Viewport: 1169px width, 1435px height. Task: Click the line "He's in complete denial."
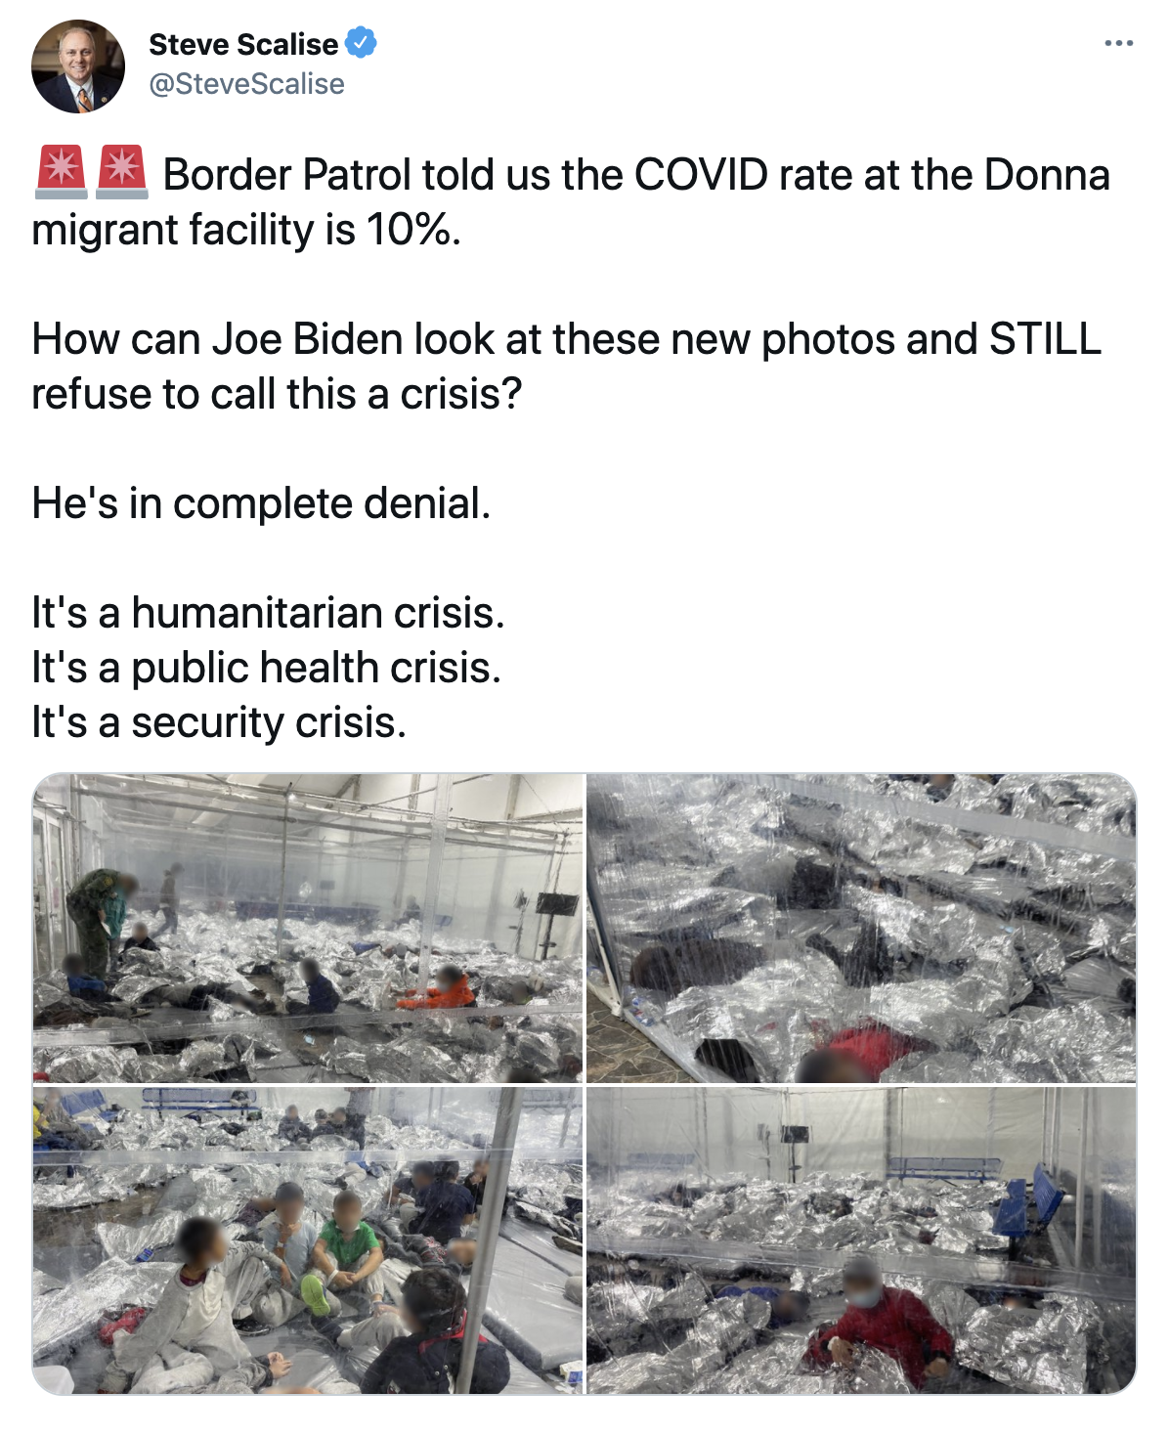tap(261, 503)
